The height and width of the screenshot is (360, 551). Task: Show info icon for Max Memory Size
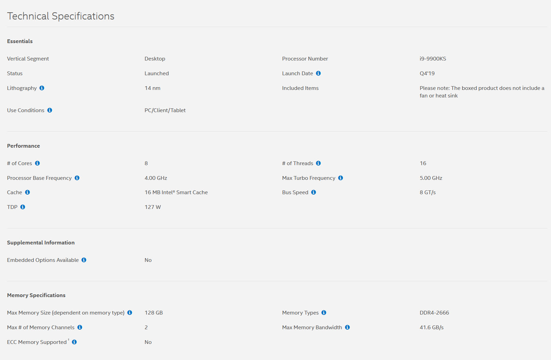click(130, 312)
